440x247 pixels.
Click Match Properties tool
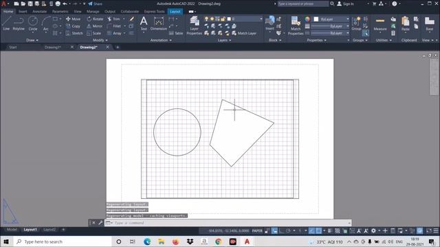coord(296,25)
